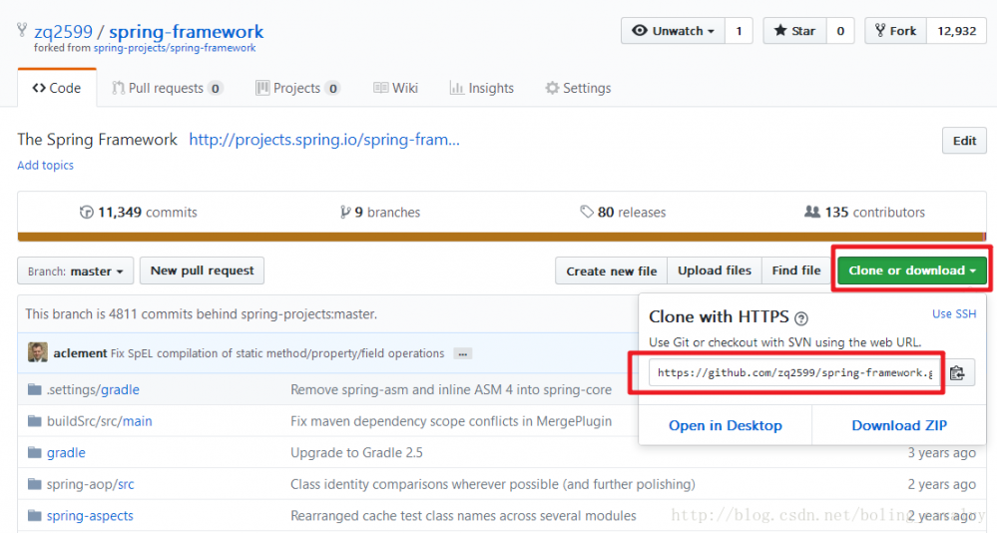Click Create new file button
997x533 pixels.
coord(611,270)
